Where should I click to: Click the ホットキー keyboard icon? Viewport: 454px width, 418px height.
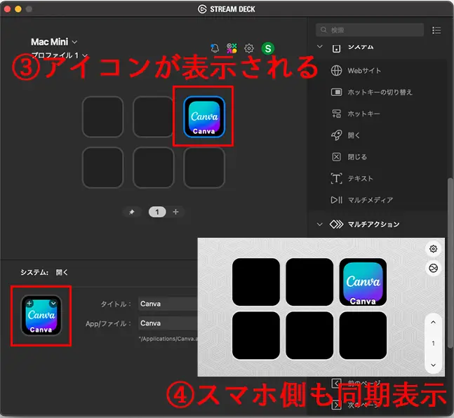[x=336, y=114]
